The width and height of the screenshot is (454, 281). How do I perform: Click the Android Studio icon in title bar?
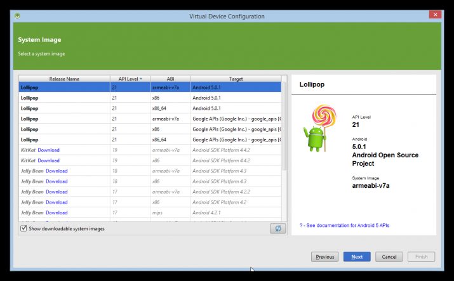(17, 16)
